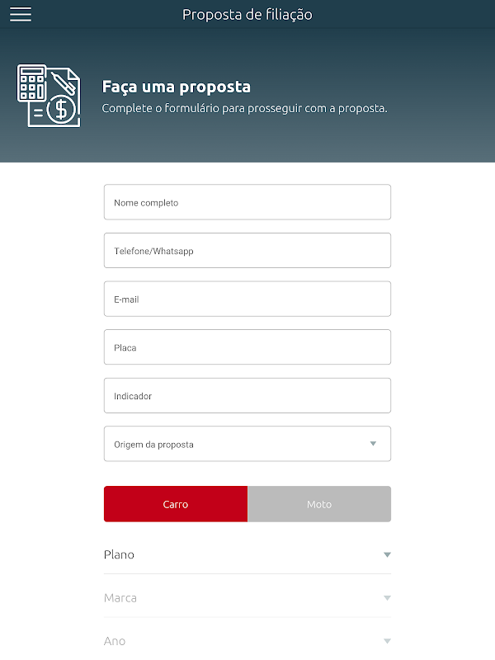
Task: Select Carro vehicle type
Action: [x=176, y=504]
